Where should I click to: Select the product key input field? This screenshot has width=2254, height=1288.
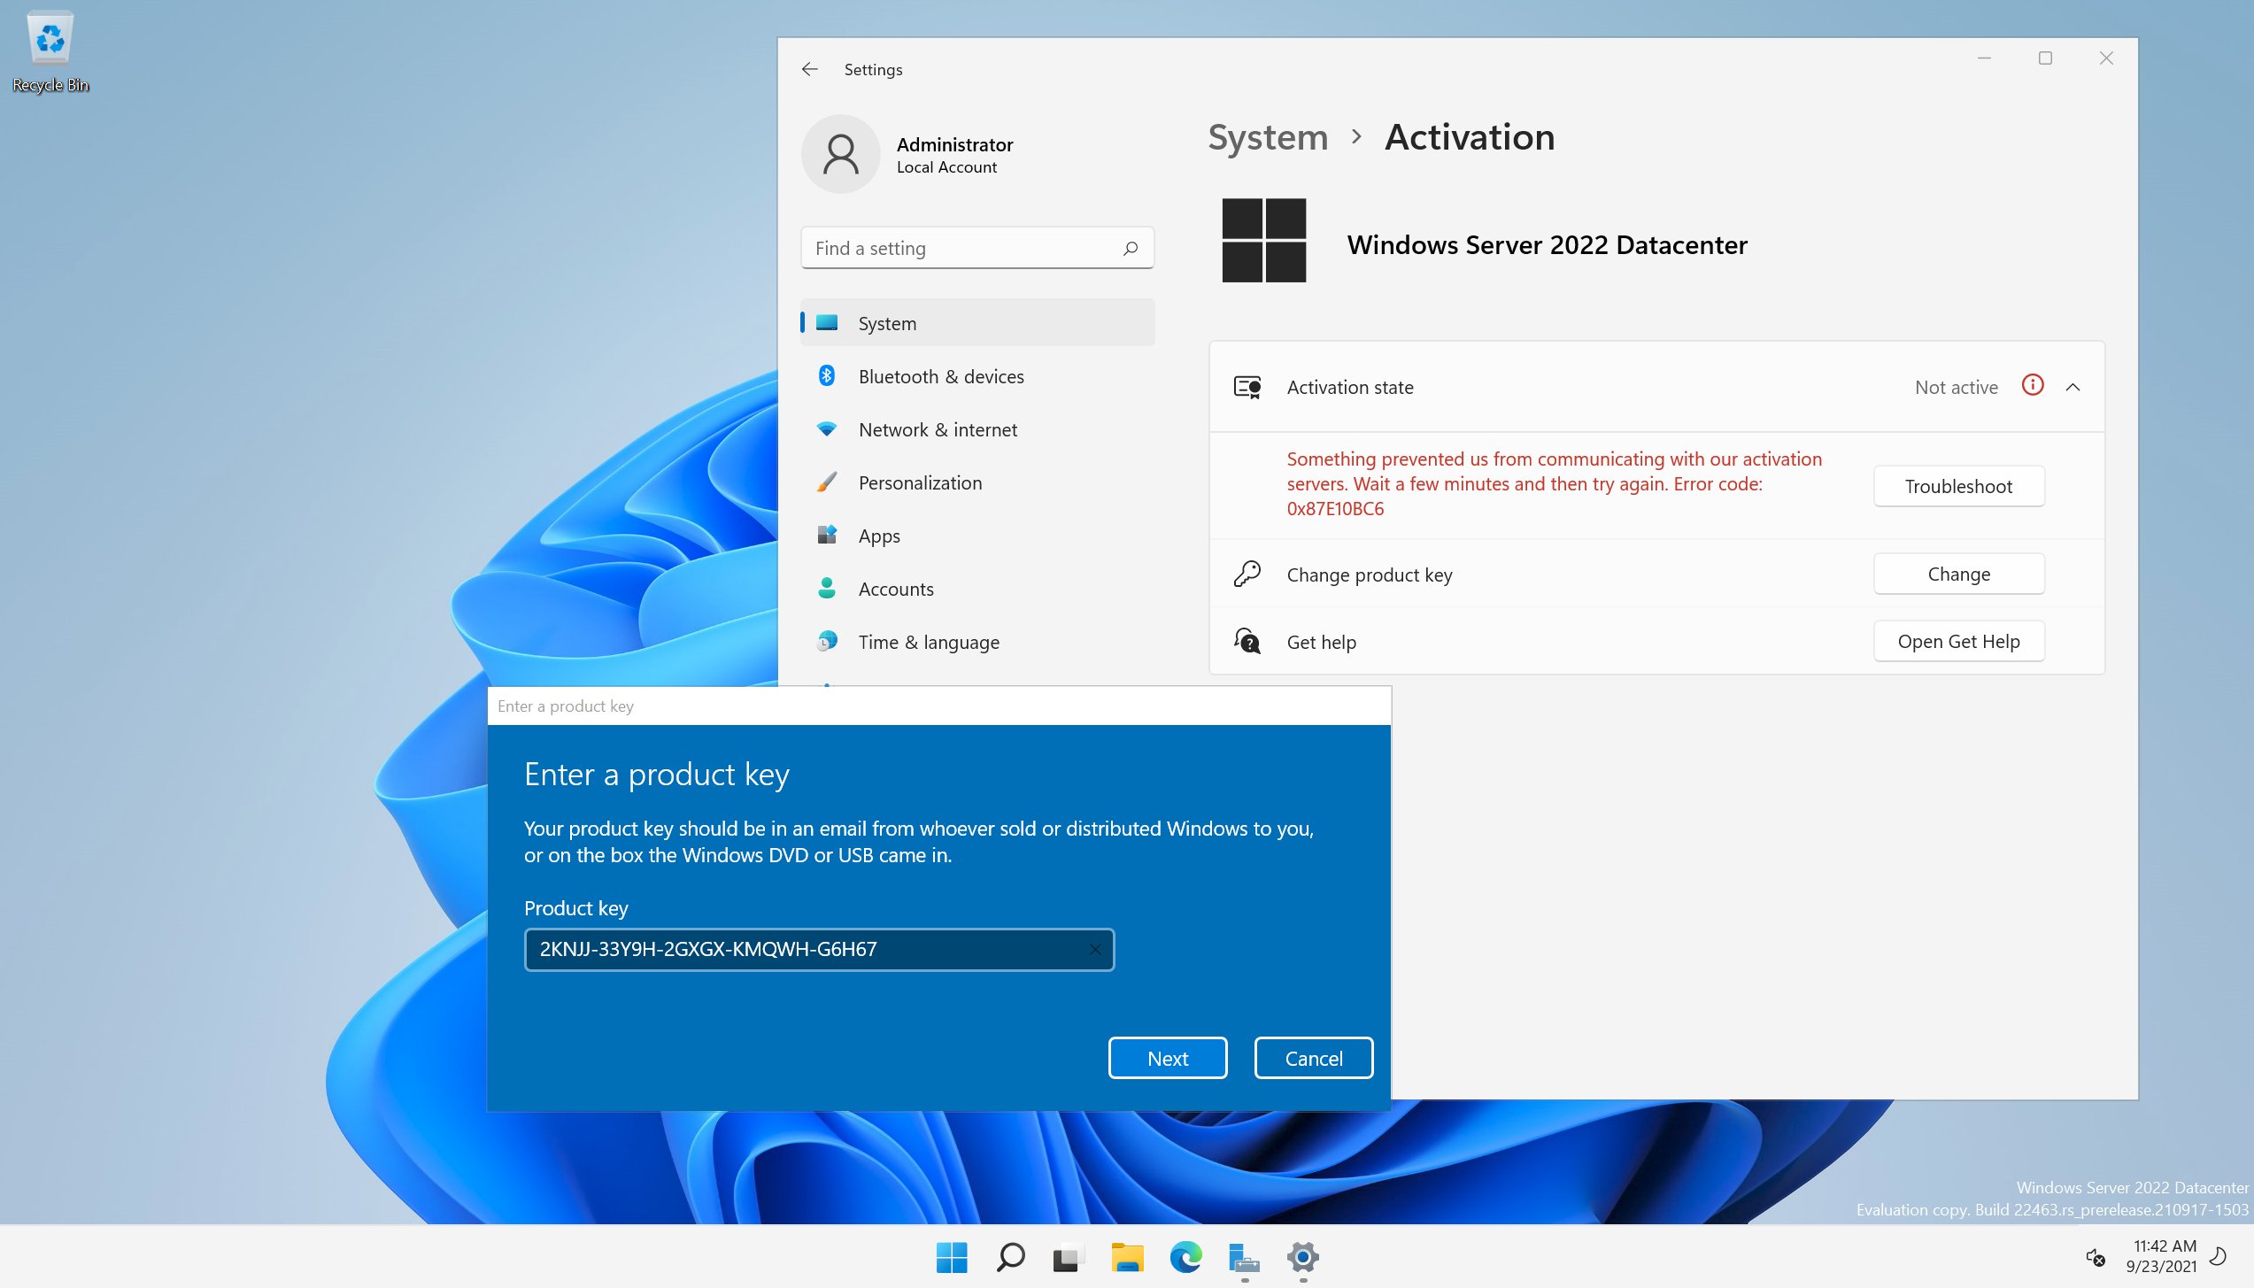pos(819,947)
